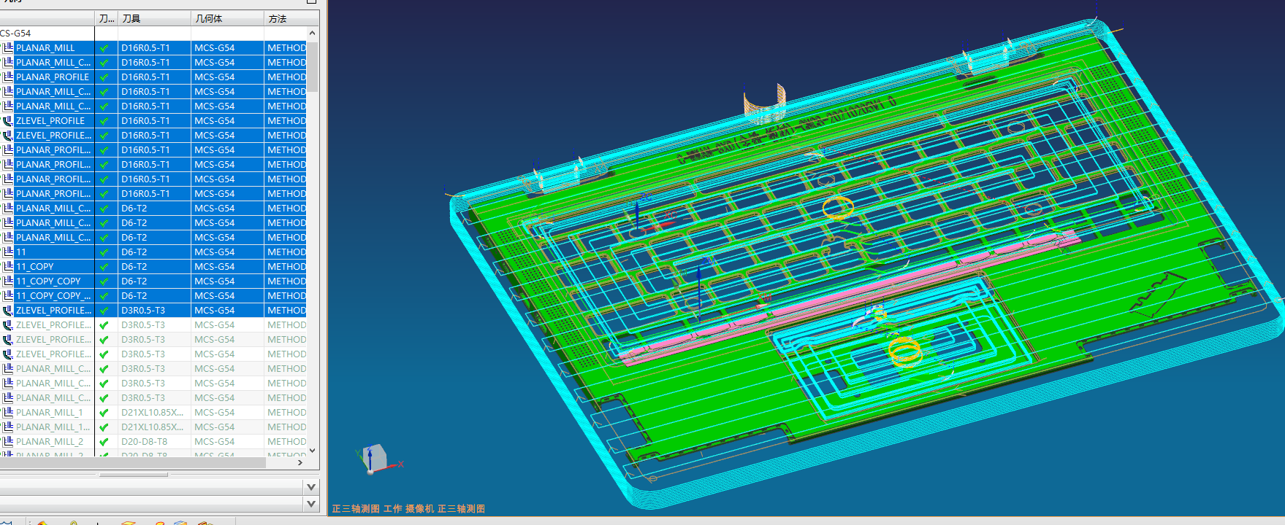Click the operation icon beside PLANAR_PROFILE
The width and height of the screenshot is (1285, 525).
(x=8, y=77)
